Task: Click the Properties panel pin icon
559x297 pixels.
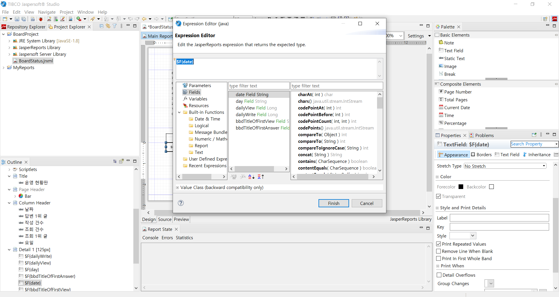Action: coord(534,135)
